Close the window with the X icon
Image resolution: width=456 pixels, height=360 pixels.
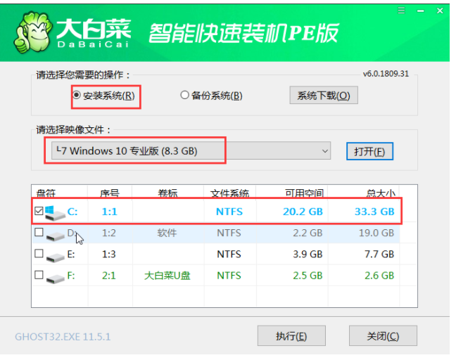(x=440, y=11)
